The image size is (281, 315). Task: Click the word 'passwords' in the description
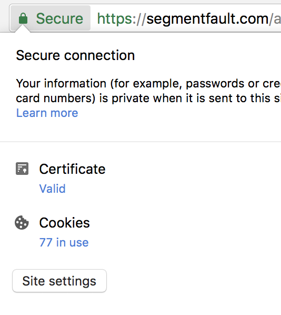point(215,84)
